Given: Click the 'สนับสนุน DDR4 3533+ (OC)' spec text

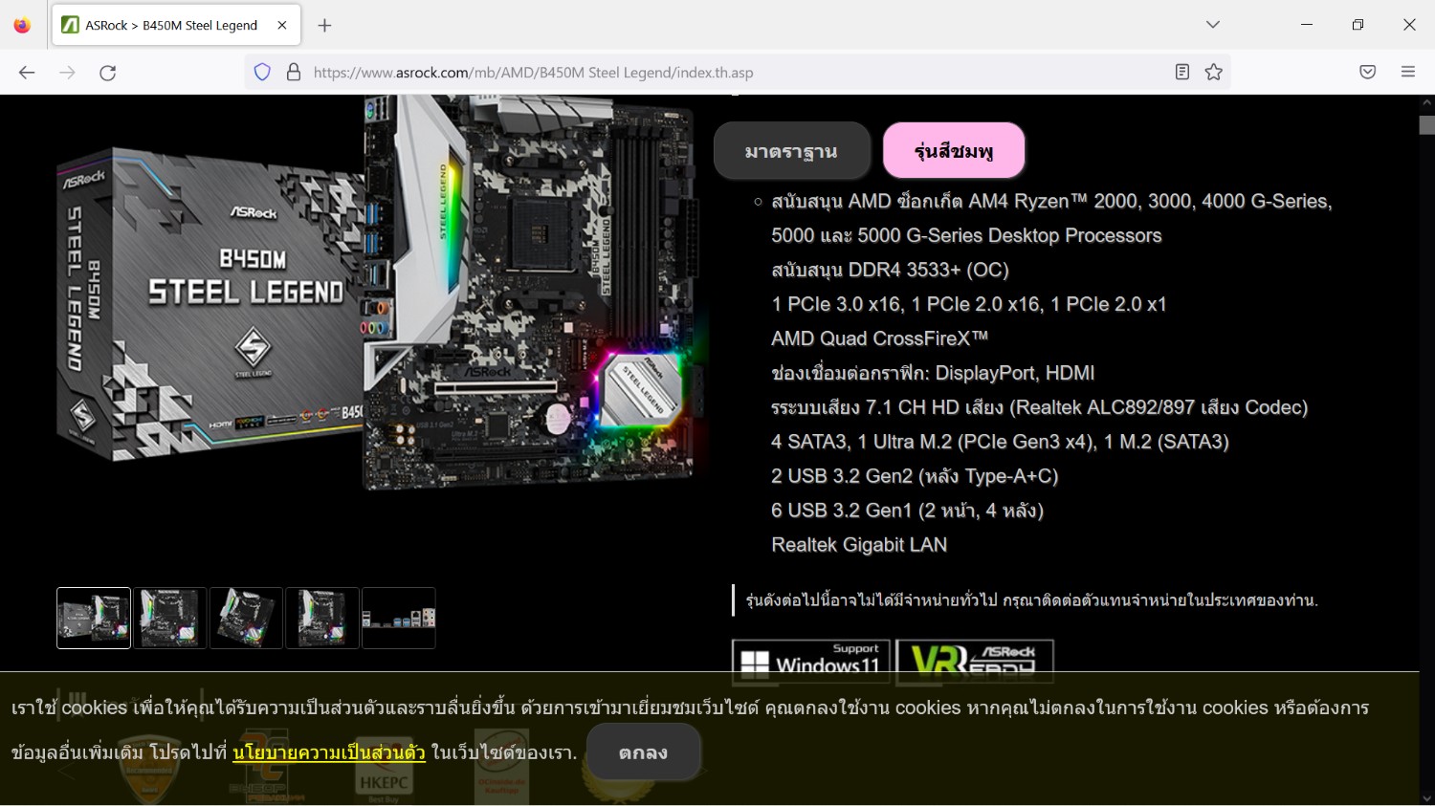Looking at the screenshot, I should pos(890,270).
